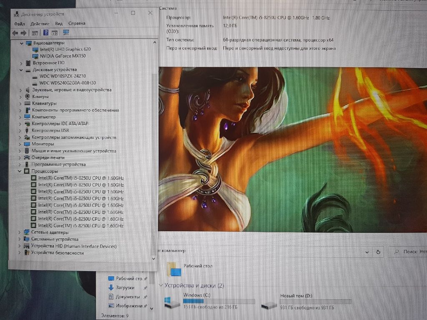427x320 pixels.
Task: Select Загрузки in Explorer sidebar
Action: (121, 287)
